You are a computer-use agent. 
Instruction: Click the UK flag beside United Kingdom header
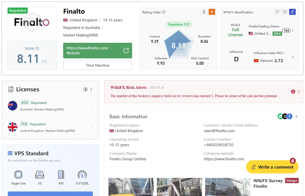(65, 20)
